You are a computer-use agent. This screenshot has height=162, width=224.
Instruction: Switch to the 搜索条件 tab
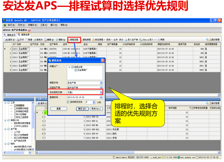10,35
